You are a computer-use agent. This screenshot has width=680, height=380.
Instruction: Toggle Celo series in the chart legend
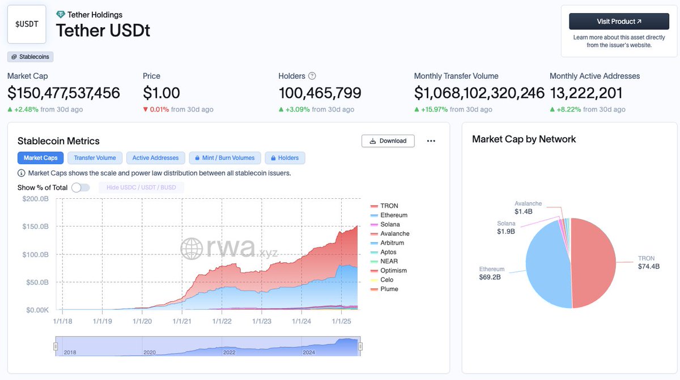(382, 280)
